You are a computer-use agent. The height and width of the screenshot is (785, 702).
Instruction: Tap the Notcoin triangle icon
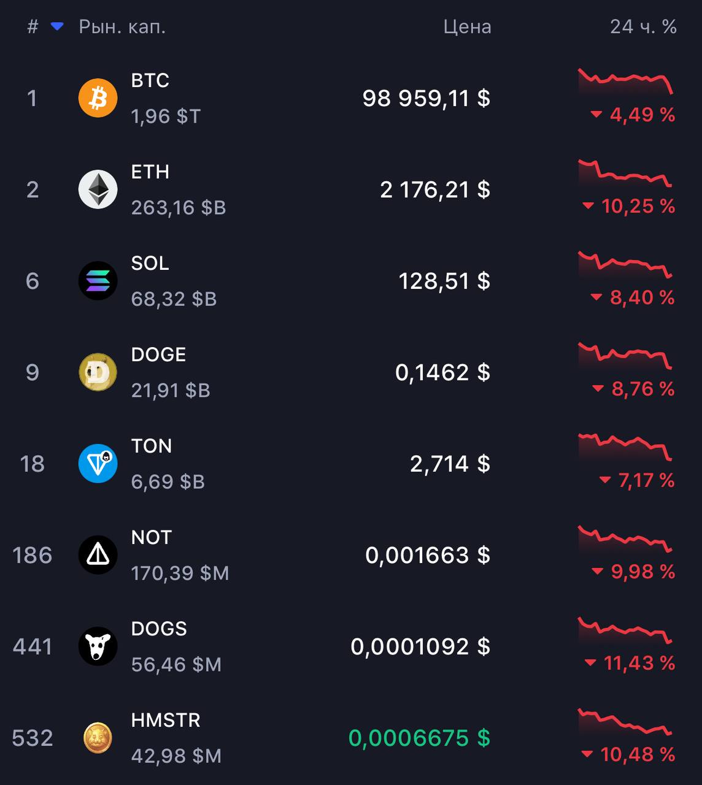coord(98,555)
